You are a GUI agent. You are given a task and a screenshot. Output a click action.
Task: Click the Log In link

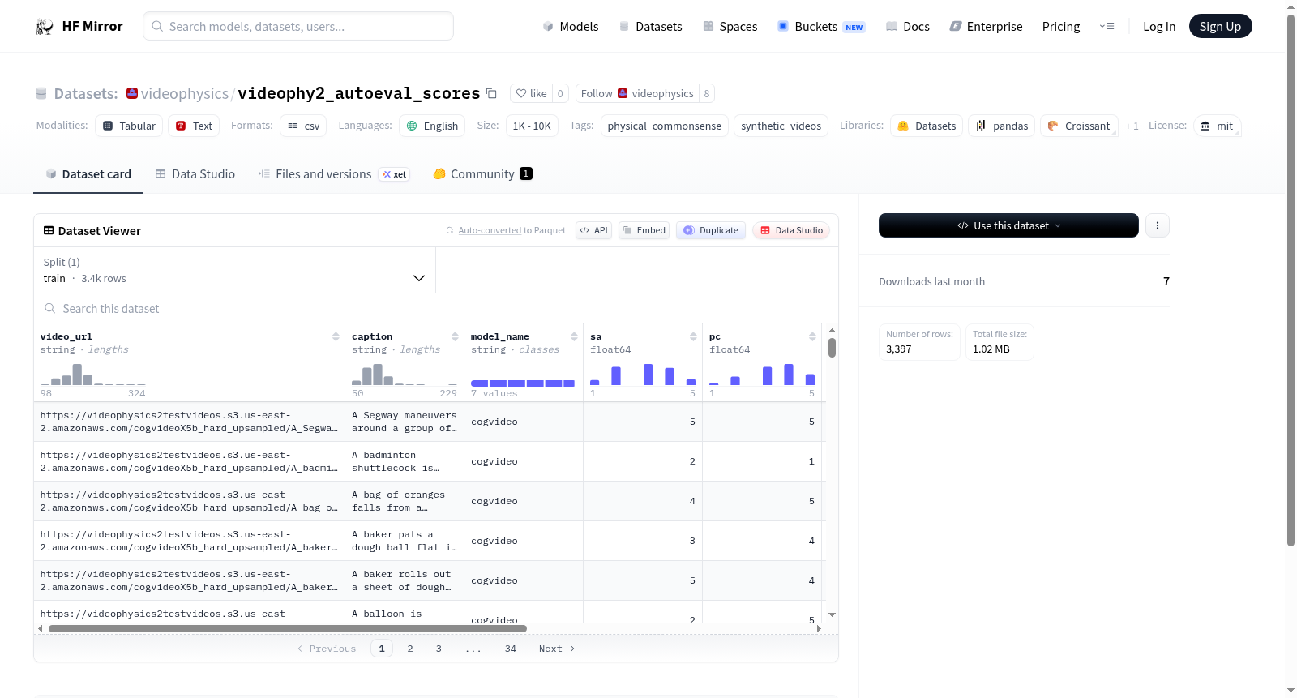tap(1159, 27)
